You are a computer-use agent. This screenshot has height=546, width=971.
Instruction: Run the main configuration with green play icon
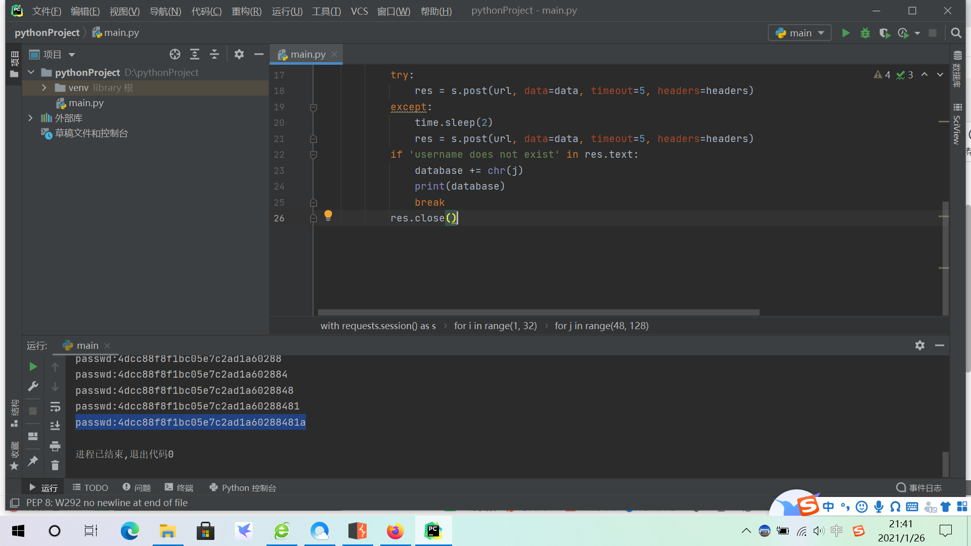[x=846, y=33]
